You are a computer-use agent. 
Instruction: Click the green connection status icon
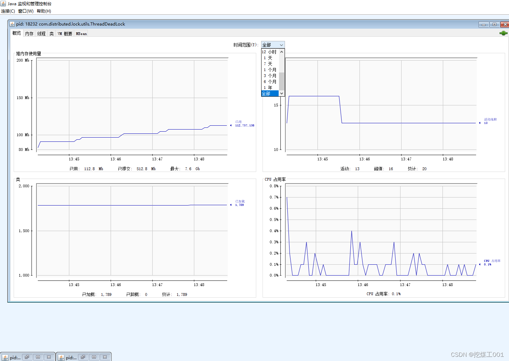[x=503, y=33]
